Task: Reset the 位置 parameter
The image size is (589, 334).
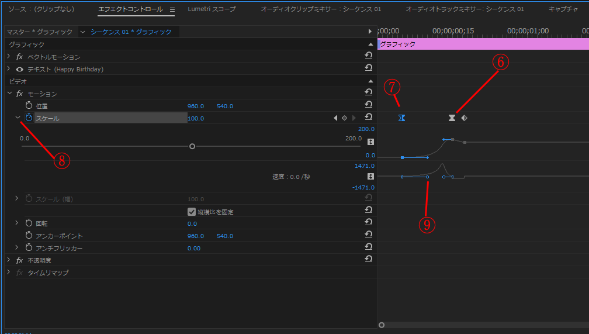Action: (x=369, y=105)
